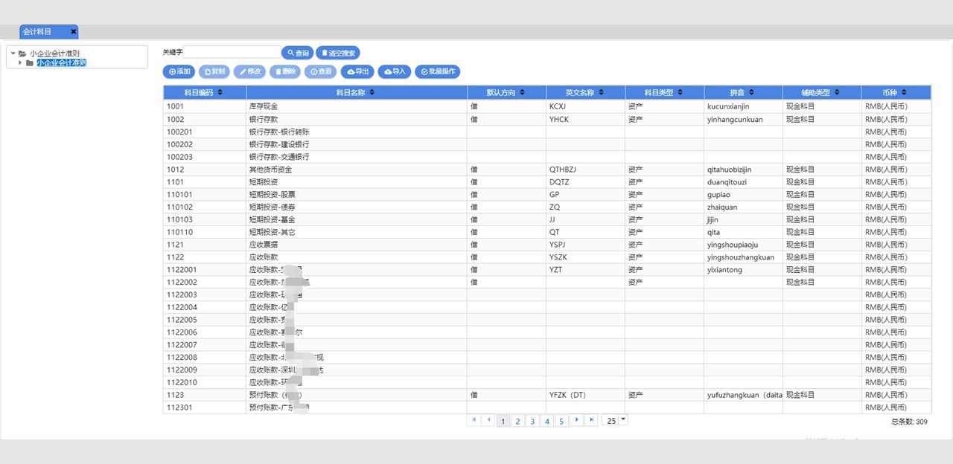Jump to the last page arrow
This screenshot has height=464, width=953.
click(591, 420)
